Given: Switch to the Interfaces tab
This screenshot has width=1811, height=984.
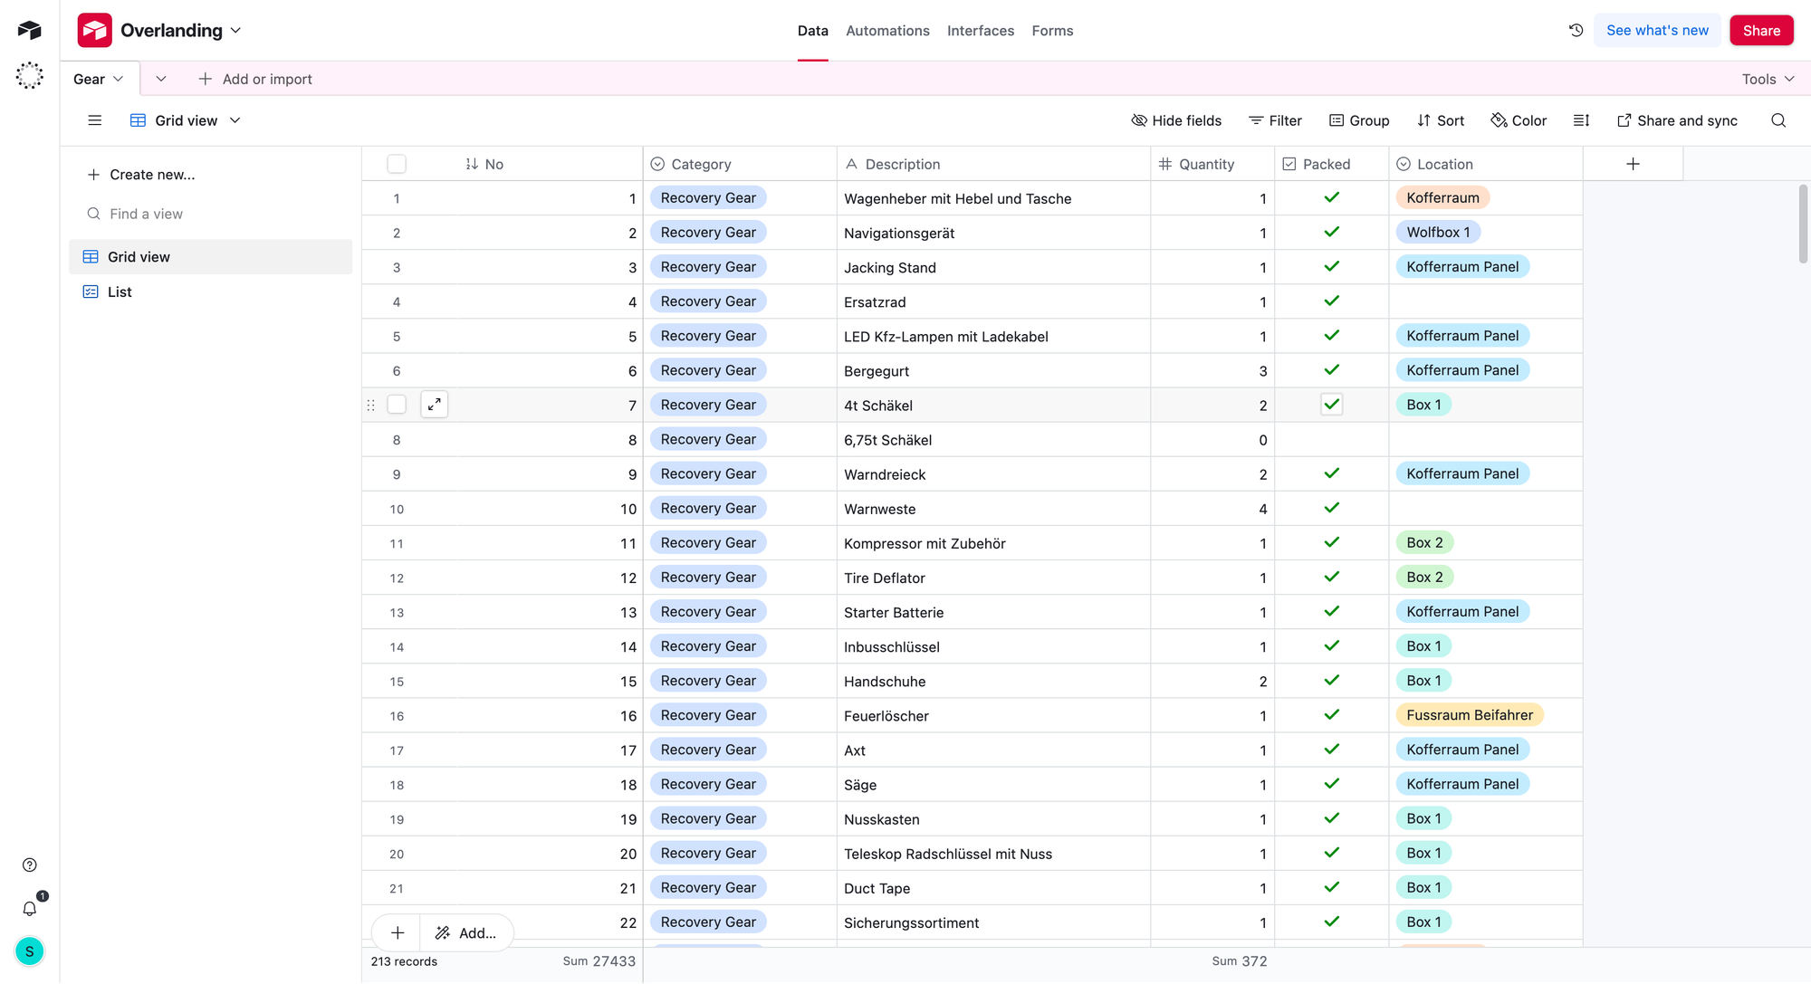Looking at the screenshot, I should [x=981, y=30].
